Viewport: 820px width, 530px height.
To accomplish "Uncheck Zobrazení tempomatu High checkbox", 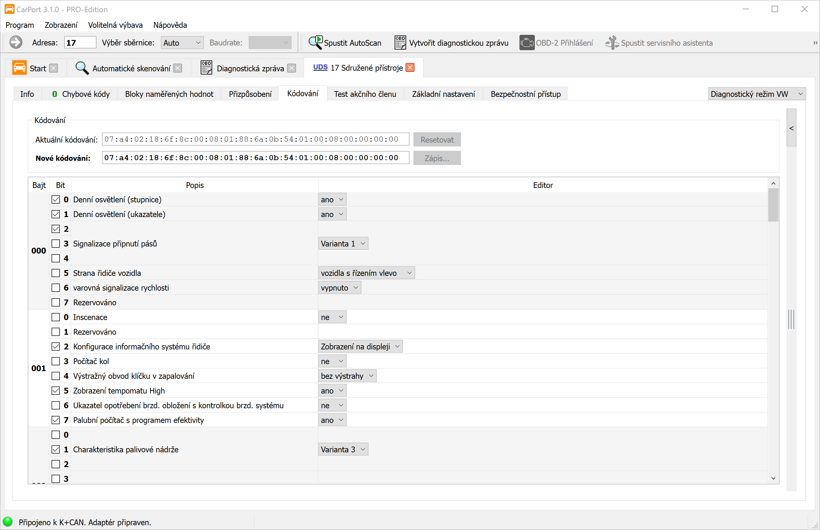I will click(x=55, y=391).
